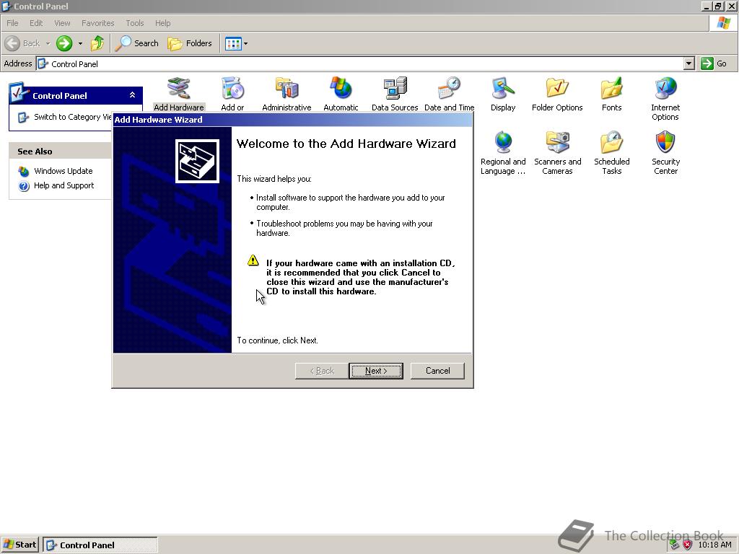Collapse the Control Panel side pane
The width and height of the screenshot is (739, 554).
coord(133,95)
